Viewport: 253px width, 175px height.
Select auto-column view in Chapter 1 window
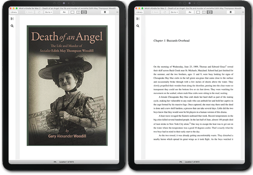point(210,12)
